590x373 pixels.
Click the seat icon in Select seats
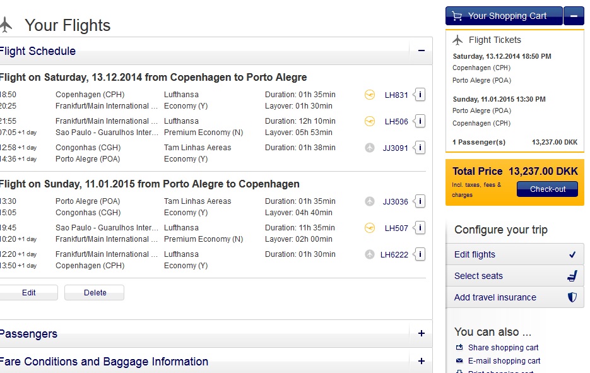click(x=572, y=276)
